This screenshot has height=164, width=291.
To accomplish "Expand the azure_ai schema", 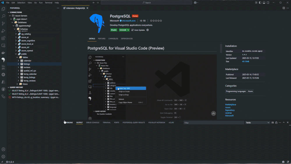I will click(x=16, y=37).
